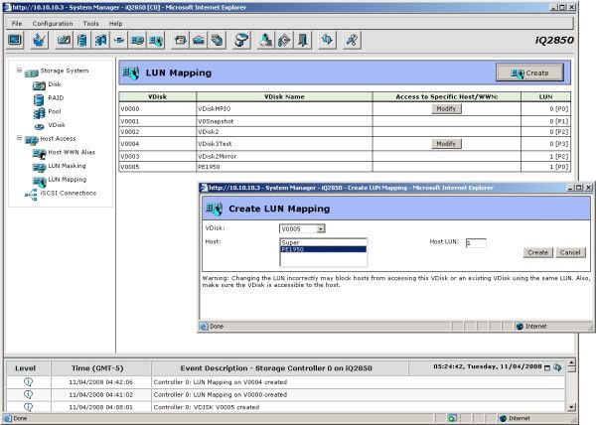
Task: Click the wizard broom toolbar icon
Action: (x=39, y=40)
